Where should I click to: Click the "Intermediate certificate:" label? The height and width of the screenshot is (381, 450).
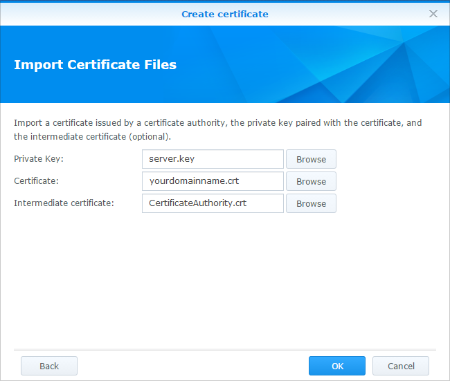(x=63, y=203)
